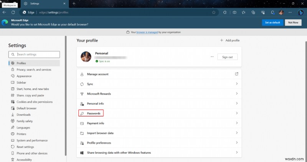Open the notifications bell icon
Viewport: 307px width, 162px height.
click(272, 12)
